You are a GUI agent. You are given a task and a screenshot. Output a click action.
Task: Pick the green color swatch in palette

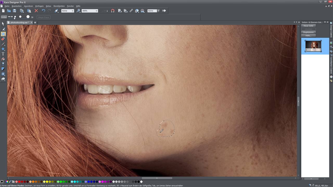(61, 182)
